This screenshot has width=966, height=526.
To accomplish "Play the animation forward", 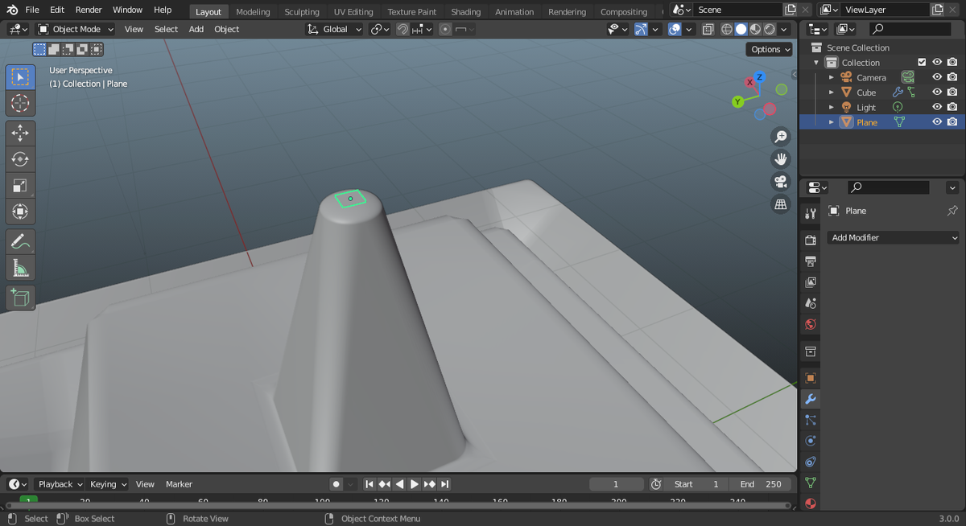I will [415, 484].
